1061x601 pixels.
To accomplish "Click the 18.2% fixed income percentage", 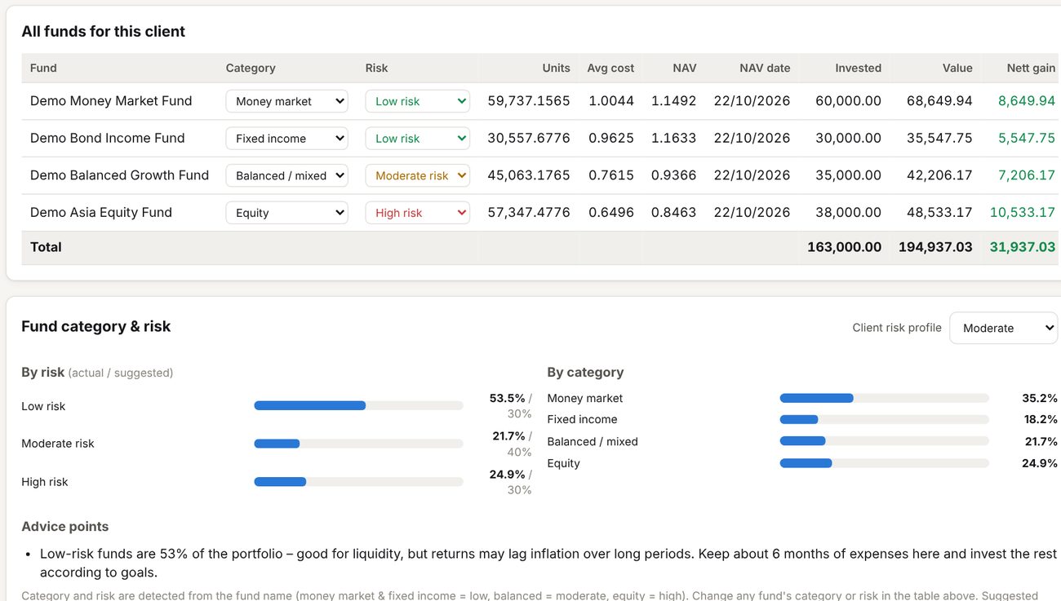I will click(x=1041, y=419).
